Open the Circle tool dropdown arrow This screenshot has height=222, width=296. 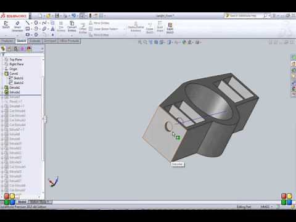point(40,23)
